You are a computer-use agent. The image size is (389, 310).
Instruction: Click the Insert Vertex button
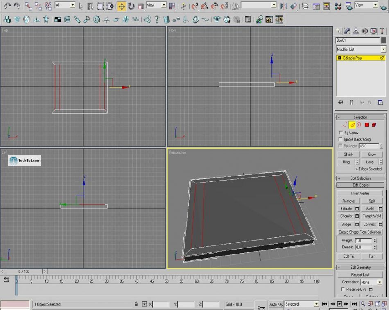coord(360,193)
